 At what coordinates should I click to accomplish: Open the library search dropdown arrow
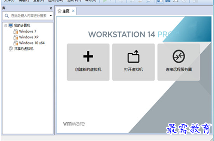pos(51,16)
